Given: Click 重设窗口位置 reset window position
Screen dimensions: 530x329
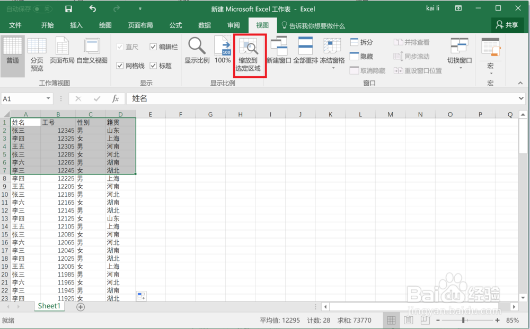Looking at the screenshot, I should point(418,70).
